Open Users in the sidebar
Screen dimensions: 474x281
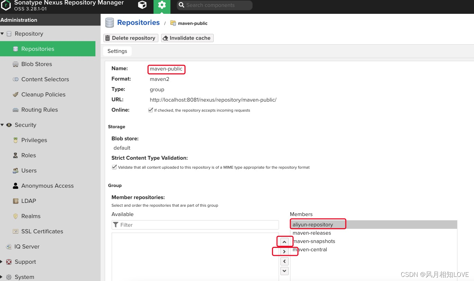click(x=48, y=170)
